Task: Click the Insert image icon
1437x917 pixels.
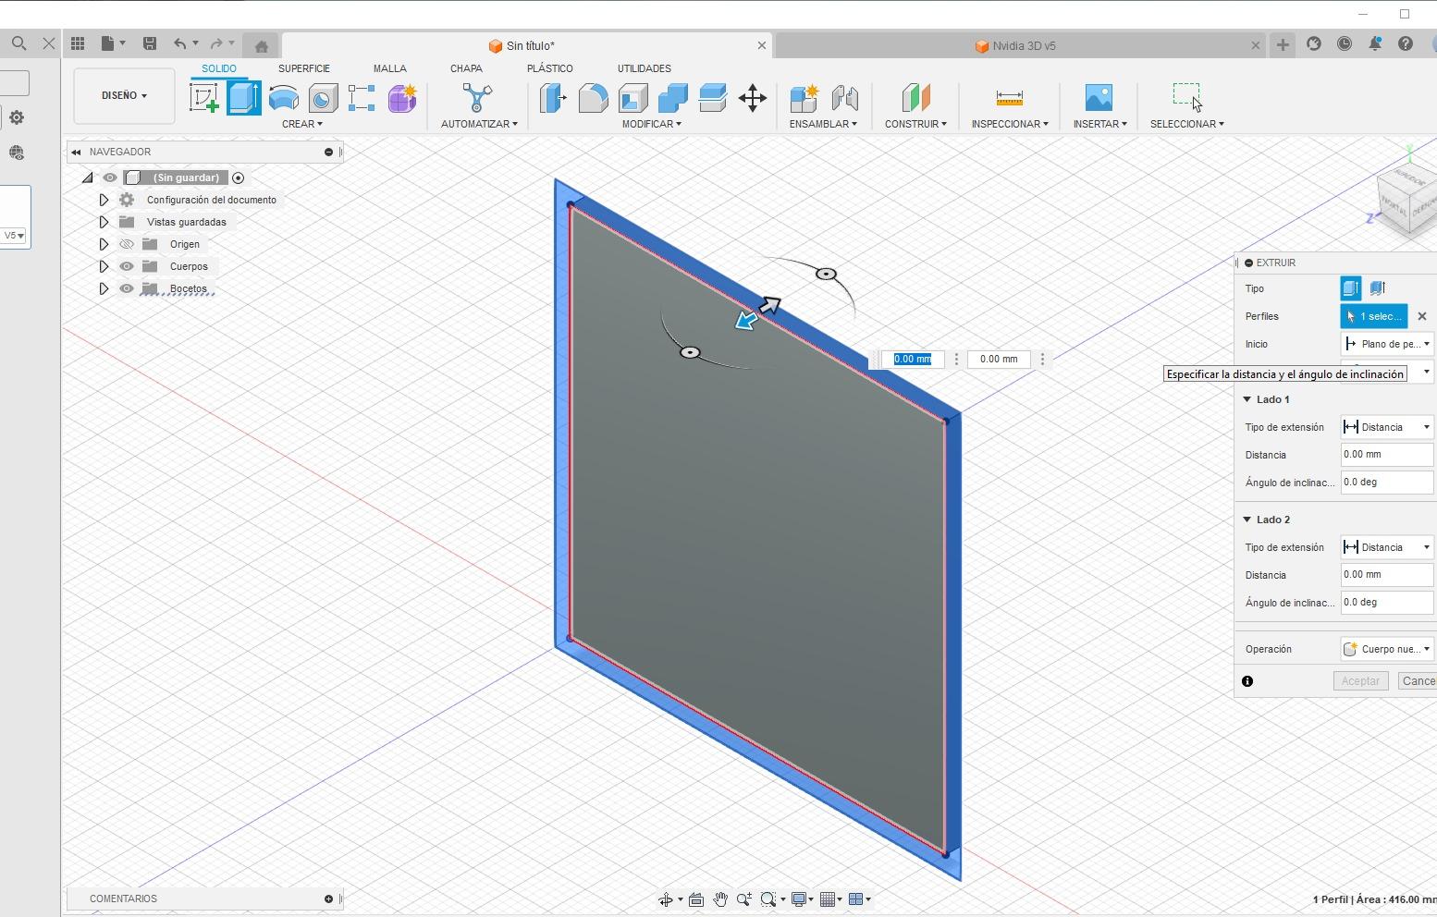Action: 1099,98
